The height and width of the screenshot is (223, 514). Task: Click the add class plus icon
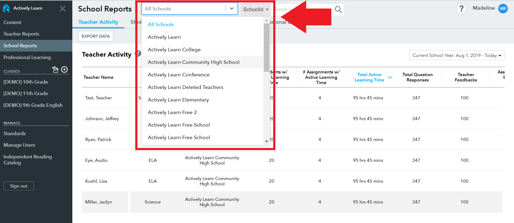pyautogui.click(x=65, y=69)
